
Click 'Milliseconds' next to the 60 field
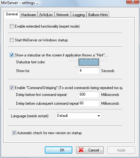[110, 103]
